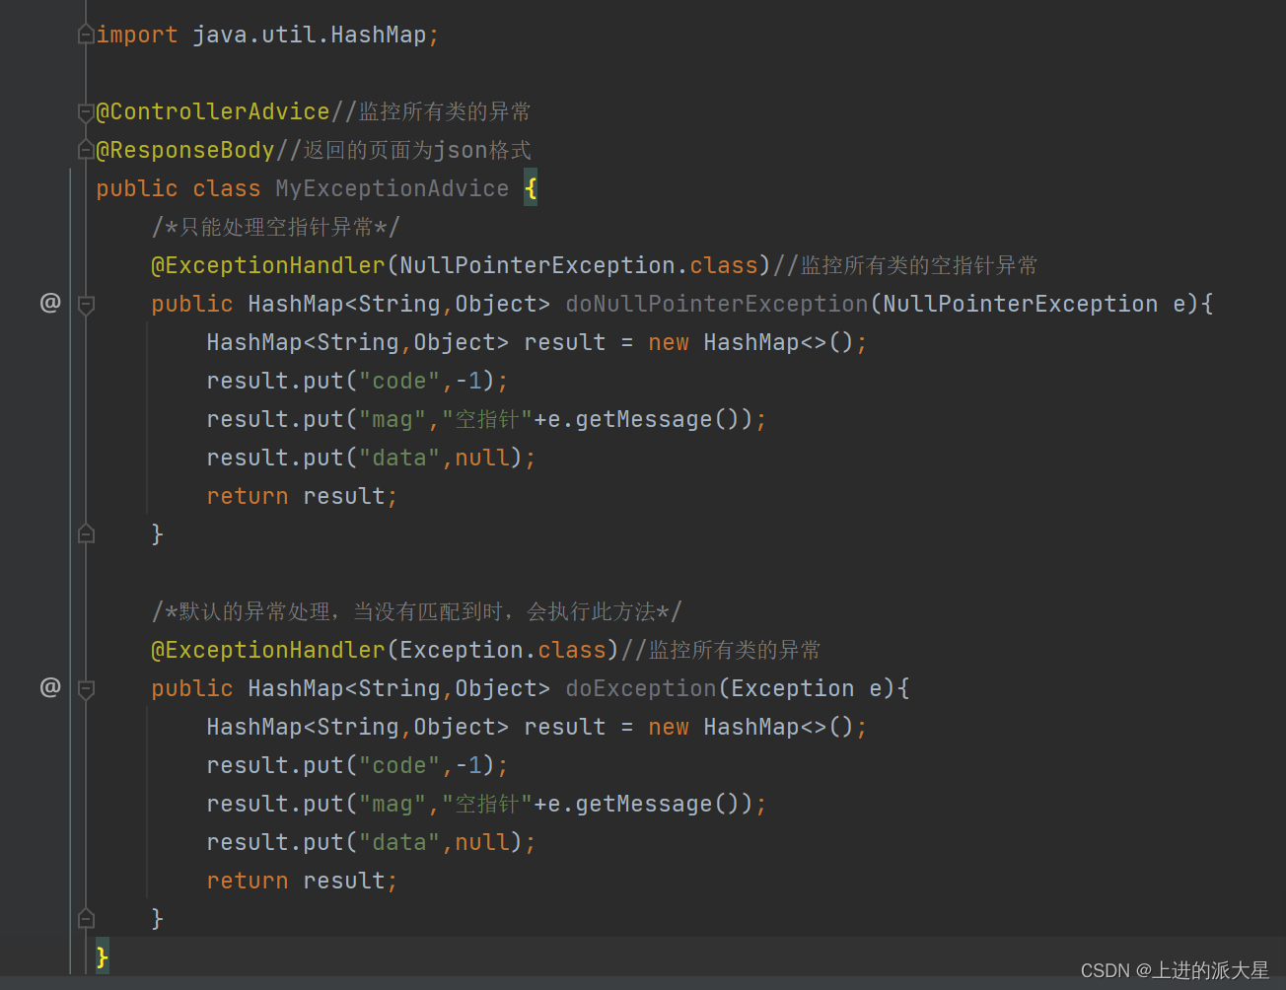This screenshot has height=990, width=1286.
Task: Toggle fold marker at @ResponseBody line
Action: 86,150
